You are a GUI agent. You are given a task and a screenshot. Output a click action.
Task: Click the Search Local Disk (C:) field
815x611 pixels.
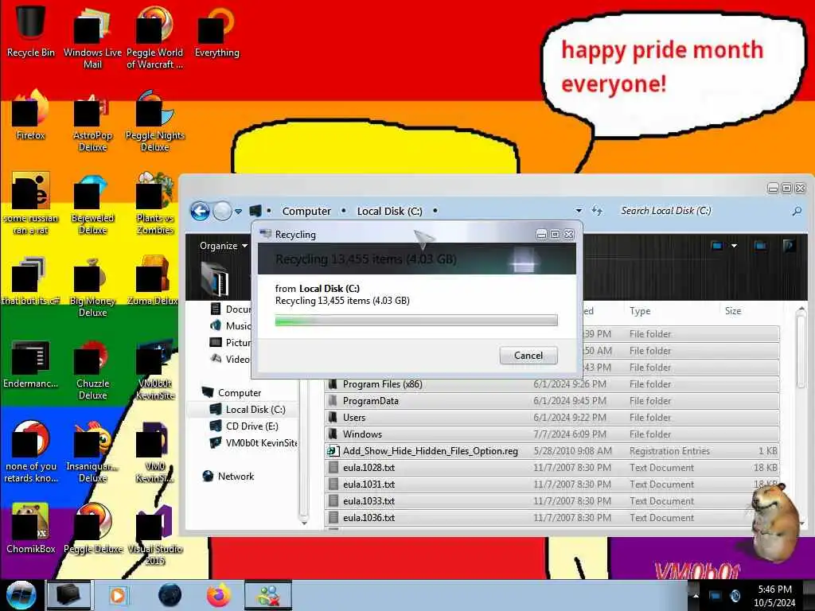[x=704, y=211]
